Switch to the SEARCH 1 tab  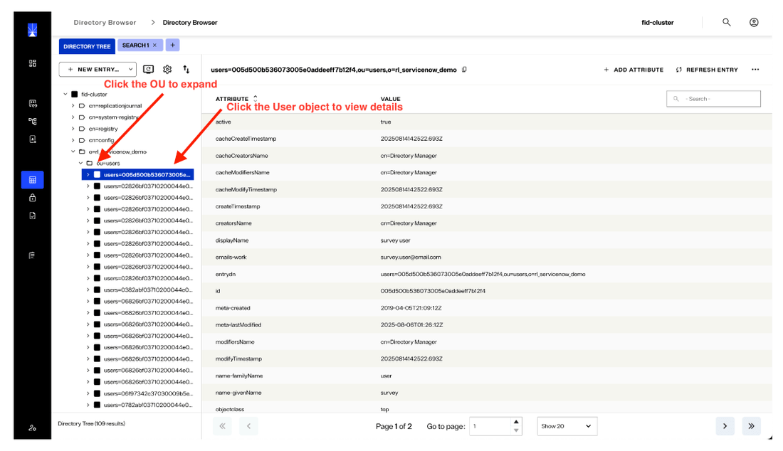click(135, 46)
